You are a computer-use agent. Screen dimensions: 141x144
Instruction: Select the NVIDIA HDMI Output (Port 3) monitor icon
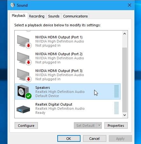[x=24, y=75]
